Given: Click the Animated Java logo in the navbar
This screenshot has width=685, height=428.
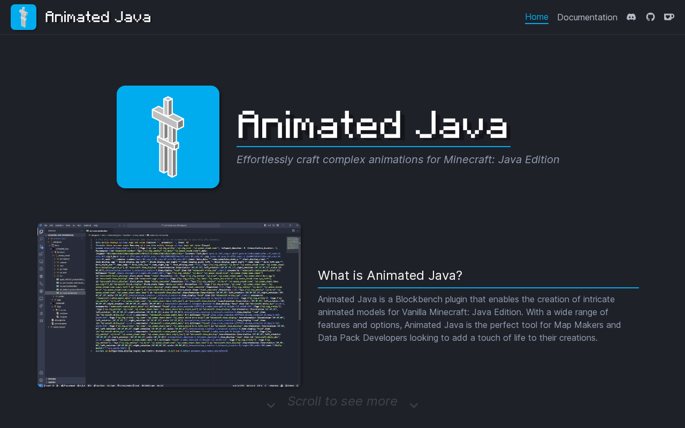Looking at the screenshot, I should tap(24, 17).
